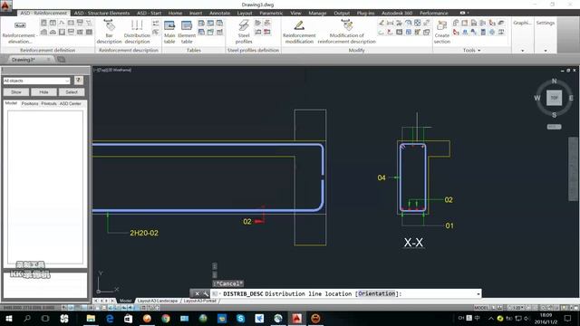Switch to ASD - Start tab
The width and height of the screenshot is (580, 326).
click(x=149, y=13)
